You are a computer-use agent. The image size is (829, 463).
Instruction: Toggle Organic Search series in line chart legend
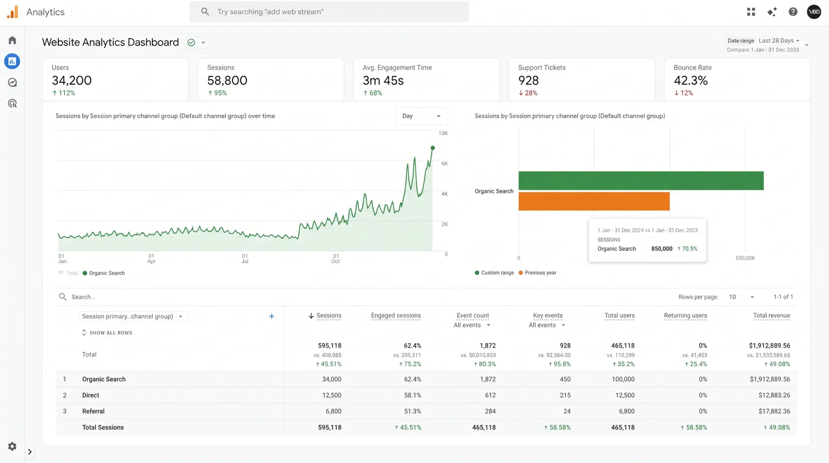104,273
